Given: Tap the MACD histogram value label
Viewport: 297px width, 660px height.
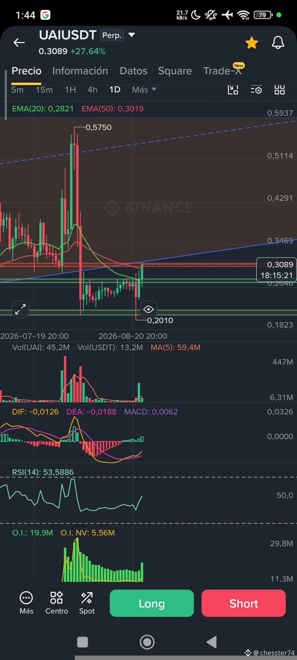Looking at the screenshot, I should tap(151, 412).
